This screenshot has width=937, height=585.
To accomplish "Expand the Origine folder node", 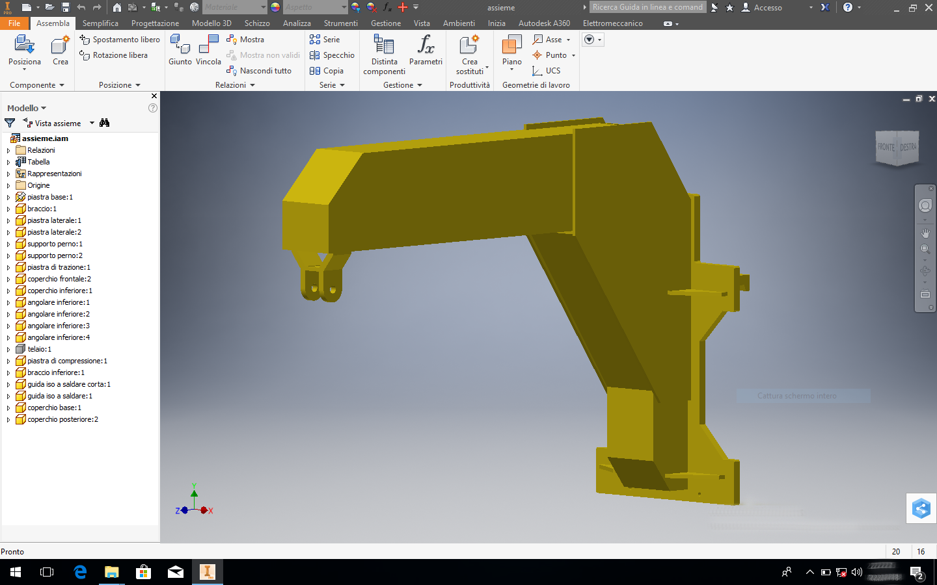I will 8,186.
